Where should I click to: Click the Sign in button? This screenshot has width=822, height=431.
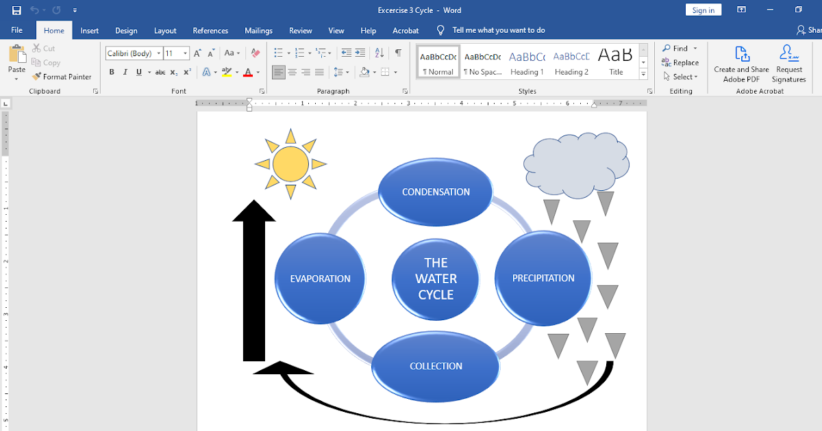[x=703, y=10]
